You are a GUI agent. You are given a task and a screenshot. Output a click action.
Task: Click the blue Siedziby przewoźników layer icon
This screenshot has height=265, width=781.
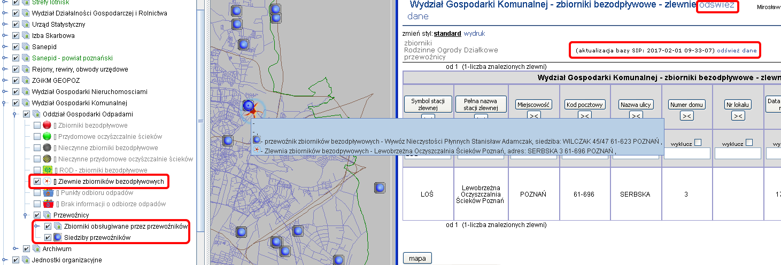click(x=58, y=237)
